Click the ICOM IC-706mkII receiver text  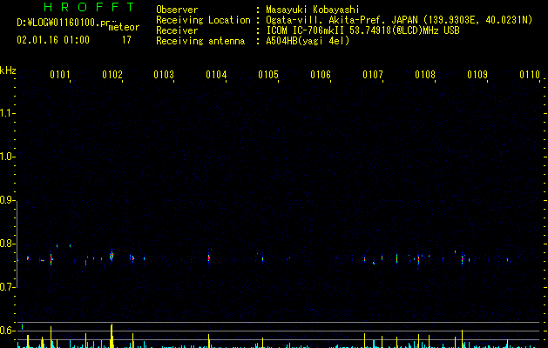(x=362, y=30)
